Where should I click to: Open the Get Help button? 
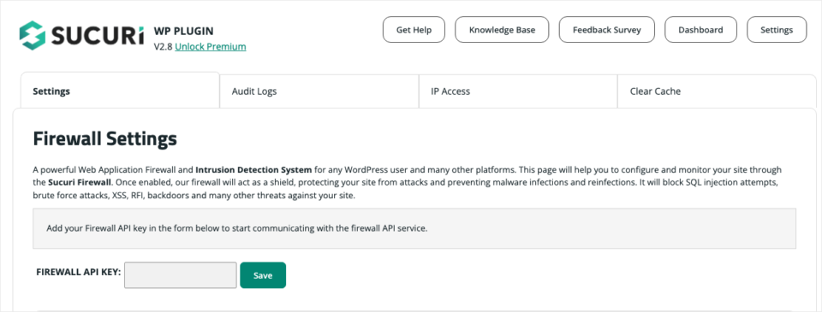(x=414, y=30)
